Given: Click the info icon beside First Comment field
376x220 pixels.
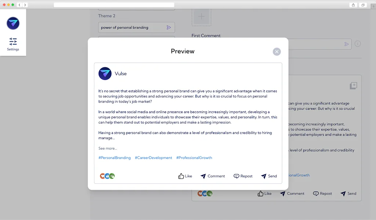Looking at the screenshot, I should tap(357, 44).
